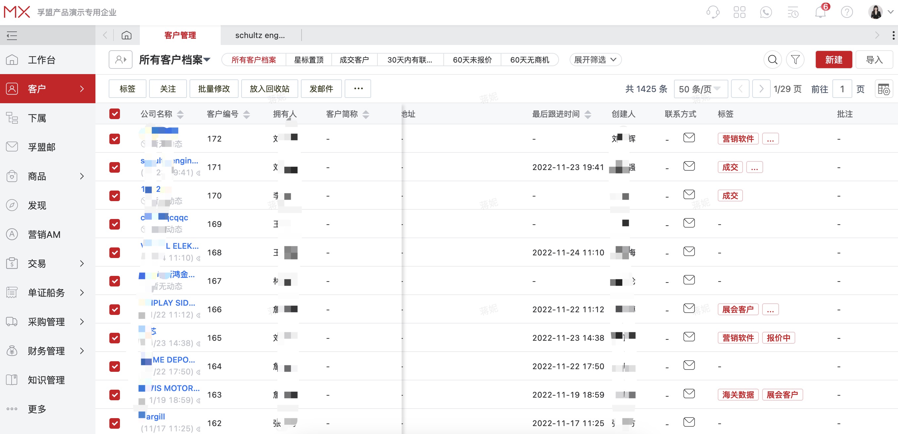This screenshot has width=898, height=434.
Task: Open the 50 条/页 page size dropdown
Action: click(700, 89)
